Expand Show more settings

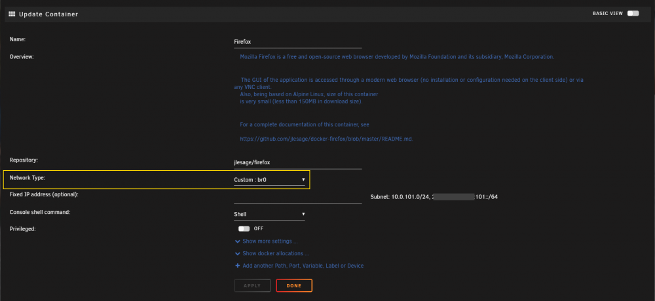click(270, 241)
